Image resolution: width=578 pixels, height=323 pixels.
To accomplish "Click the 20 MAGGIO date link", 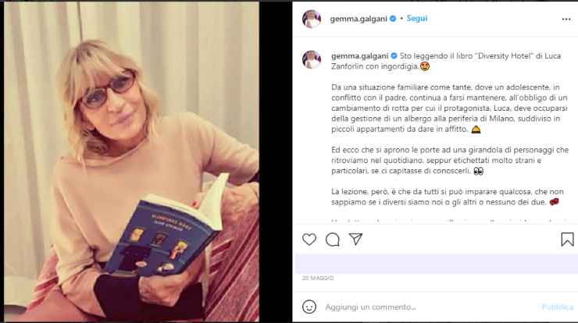I will pos(318,278).
